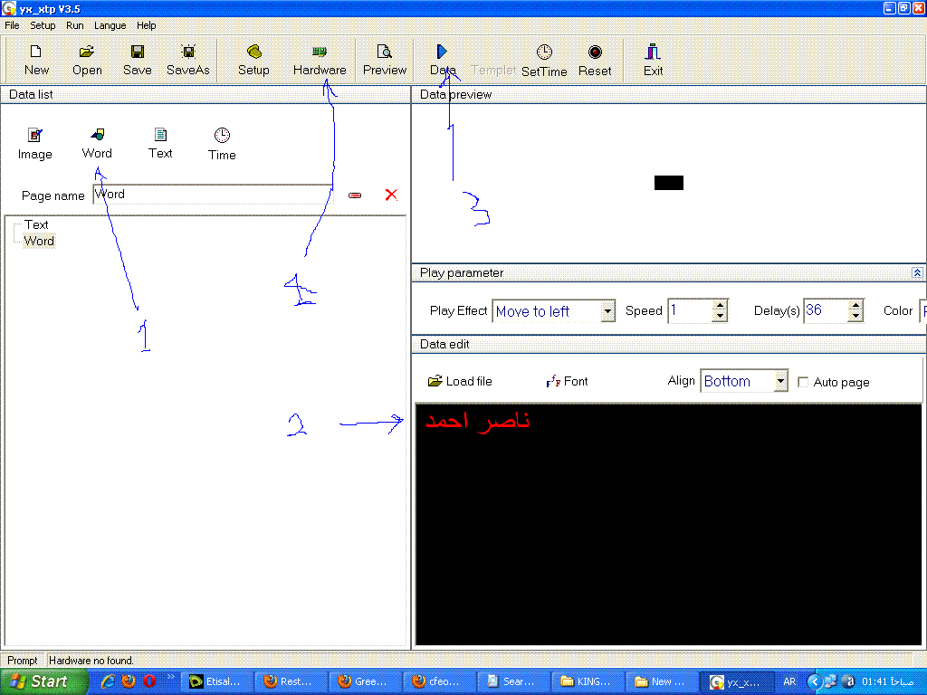Click the red minus remove icon
The image size is (927, 695).
coord(355,195)
